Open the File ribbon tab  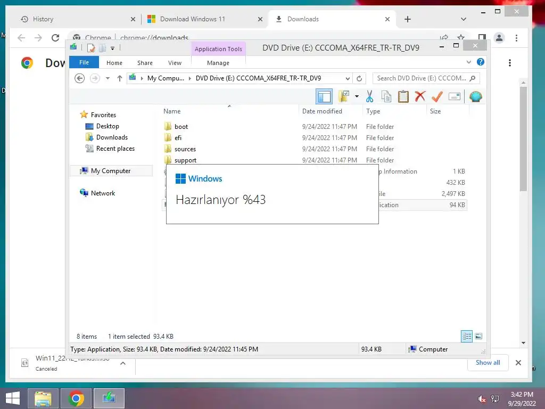(84, 62)
